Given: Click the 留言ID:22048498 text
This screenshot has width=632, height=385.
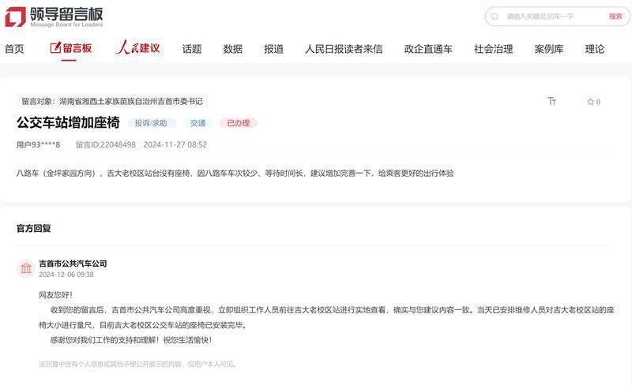Looking at the screenshot, I should click(x=106, y=144).
